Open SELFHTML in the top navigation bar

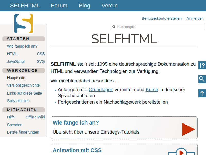coord(25,6)
